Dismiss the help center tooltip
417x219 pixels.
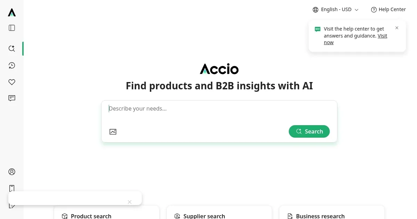(397, 28)
